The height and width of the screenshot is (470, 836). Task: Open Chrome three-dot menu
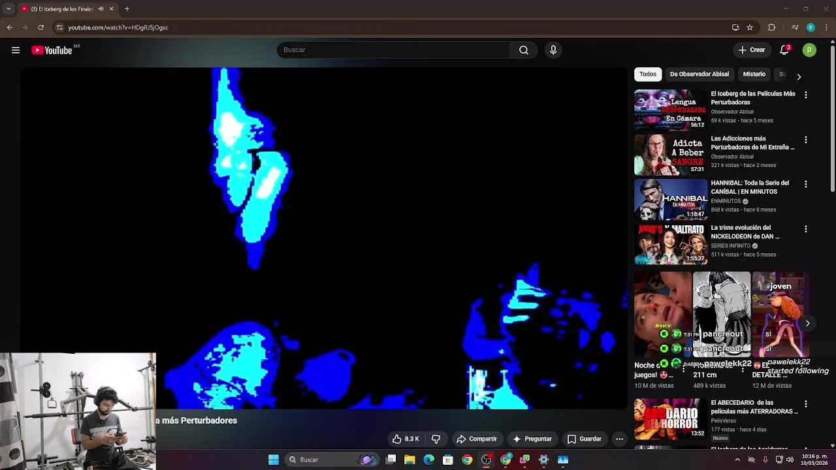click(x=826, y=27)
